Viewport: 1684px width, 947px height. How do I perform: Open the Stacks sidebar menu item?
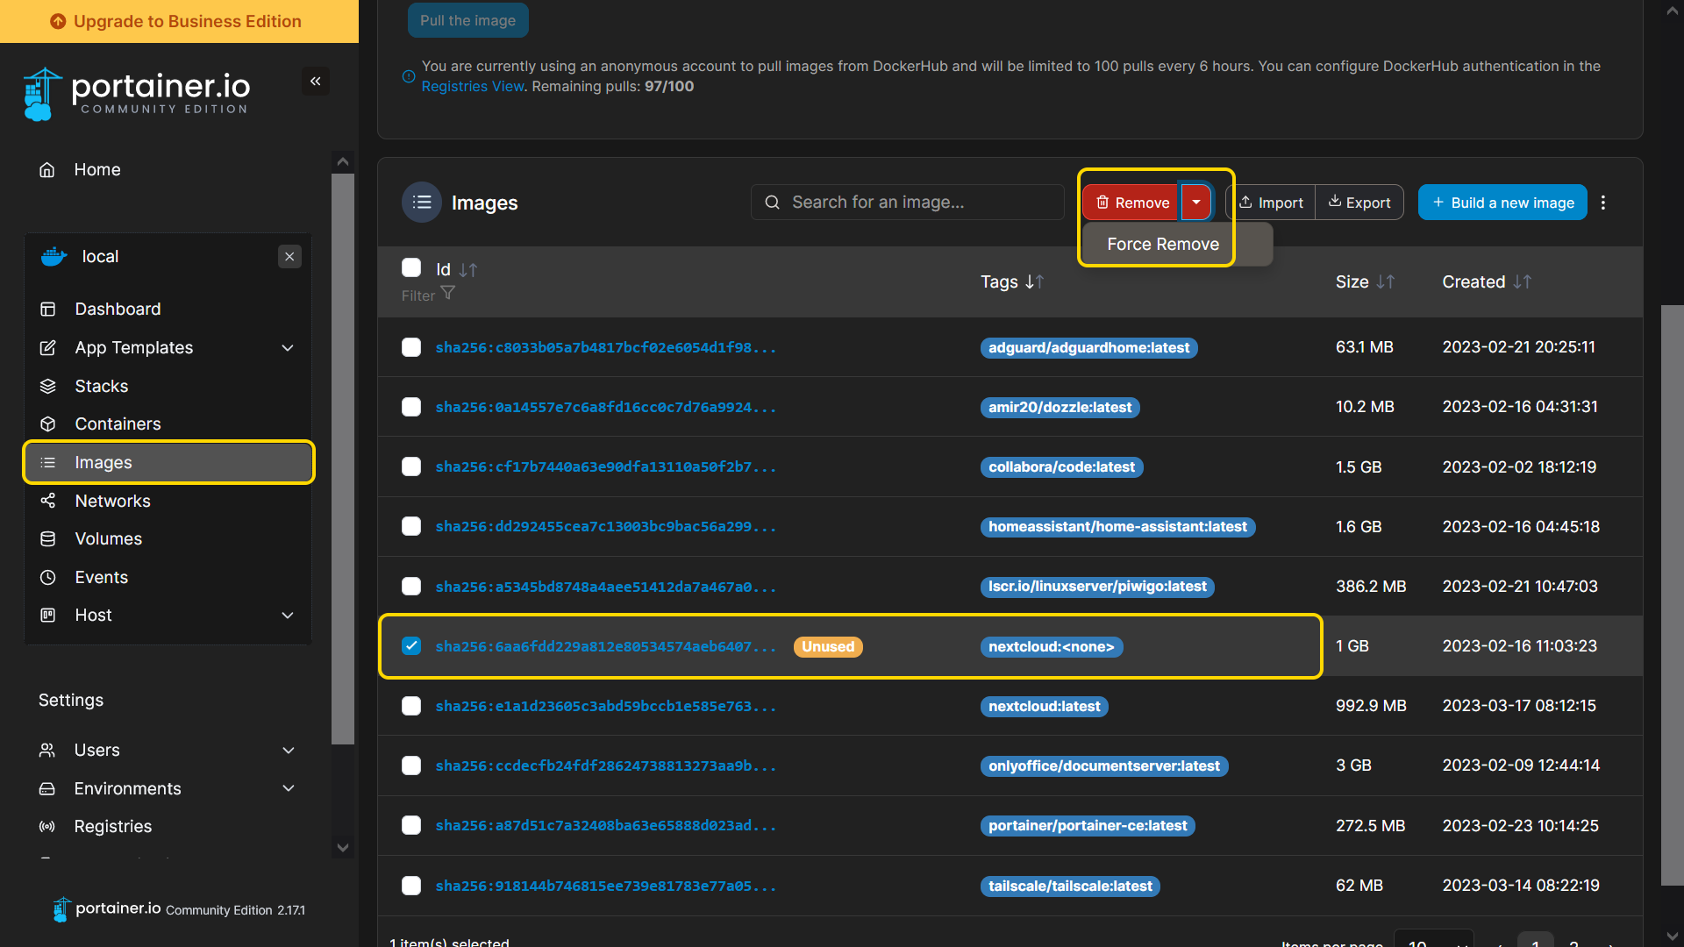(168, 387)
